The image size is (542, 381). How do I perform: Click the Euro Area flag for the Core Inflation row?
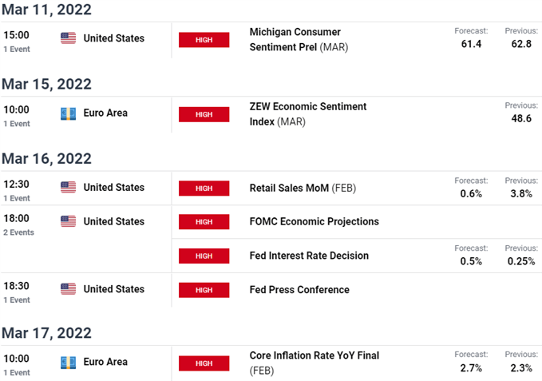[x=69, y=363]
